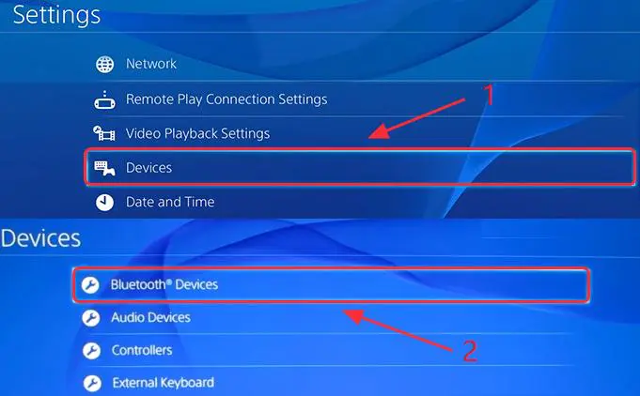Click the Settings page title
Screen dimensions: 640x396
[x=56, y=15]
